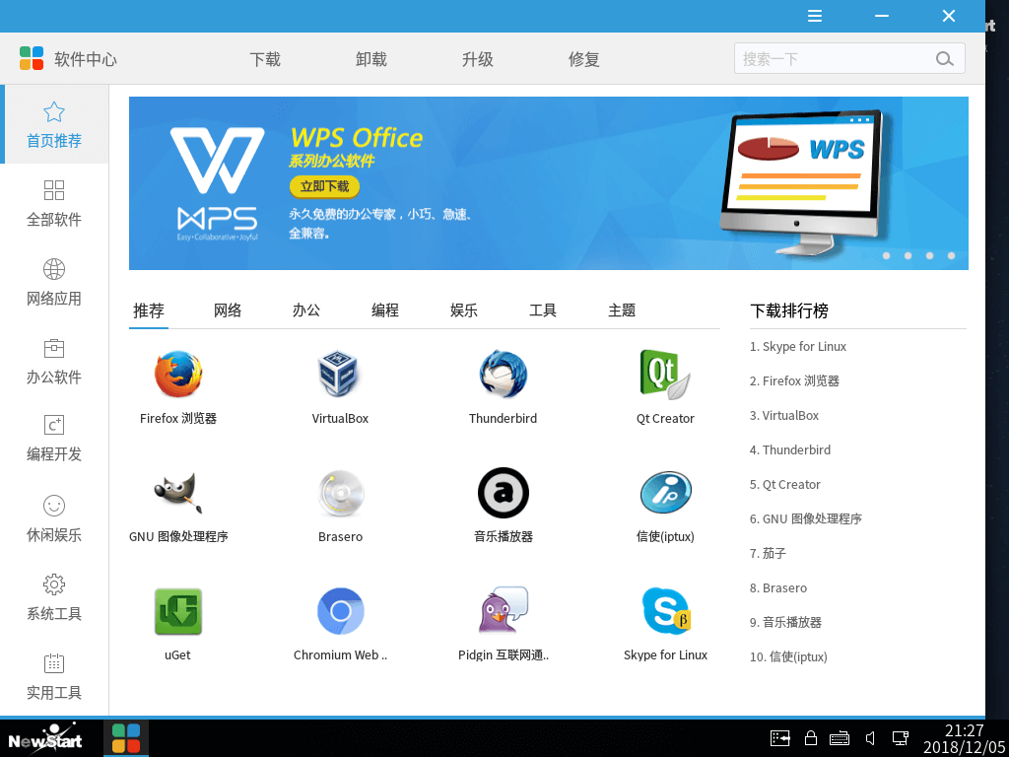Screen dimensions: 1009x757
Task: Click the 软件中心 taskbar icon
Action: tap(126, 738)
